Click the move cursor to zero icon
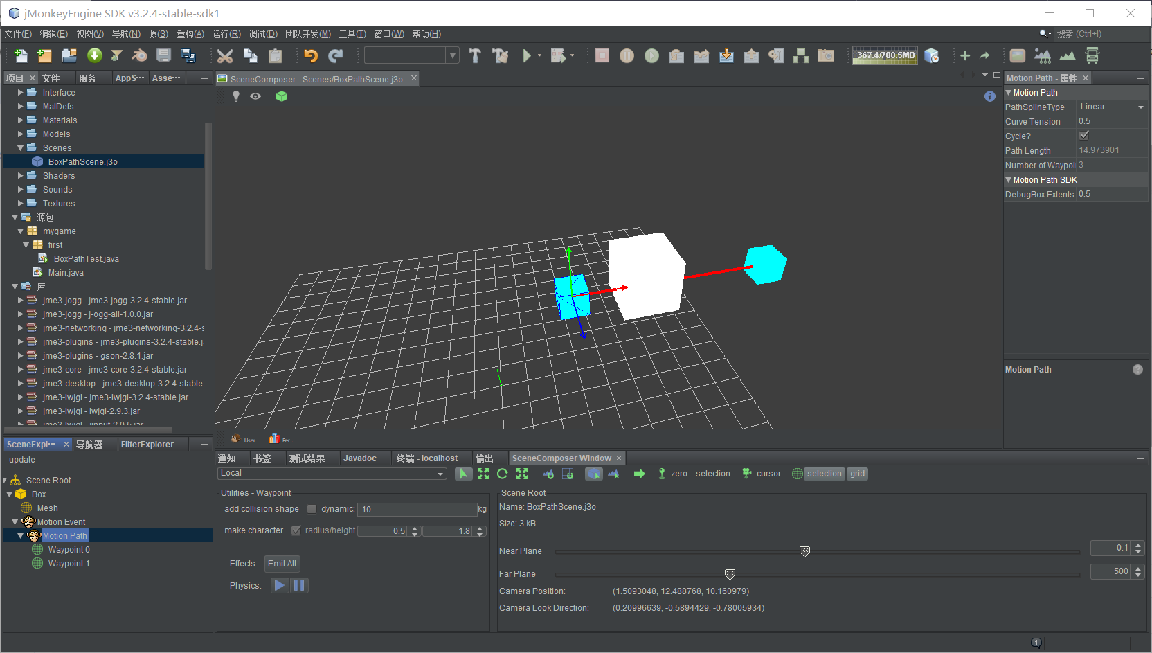This screenshot has width=1152, height=653. [x=662, y=474]
